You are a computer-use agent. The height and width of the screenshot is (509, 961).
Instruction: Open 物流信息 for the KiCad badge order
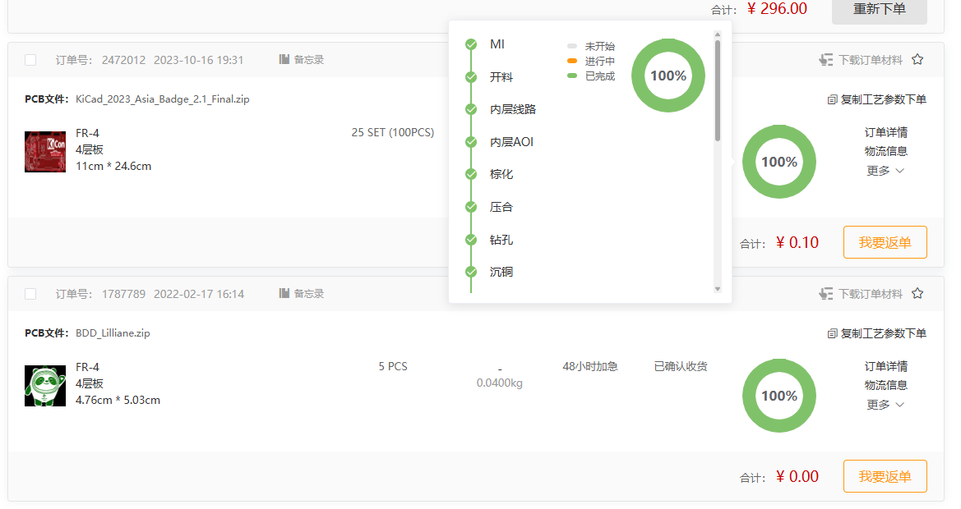point(885,151)
